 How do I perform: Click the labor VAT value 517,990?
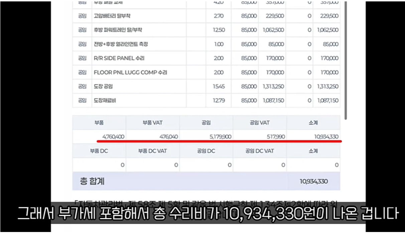[276, 137]
